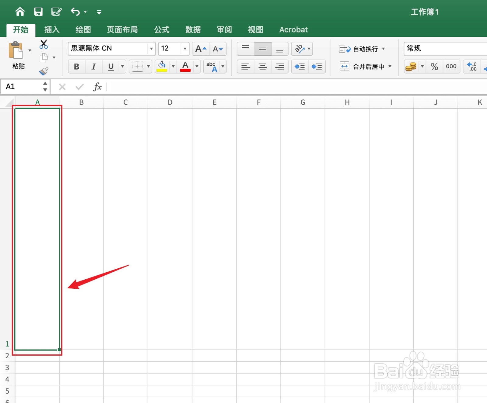Apply currency format coins icon
The height and width of the screenshot is (403, 487).
click(411, 67)
